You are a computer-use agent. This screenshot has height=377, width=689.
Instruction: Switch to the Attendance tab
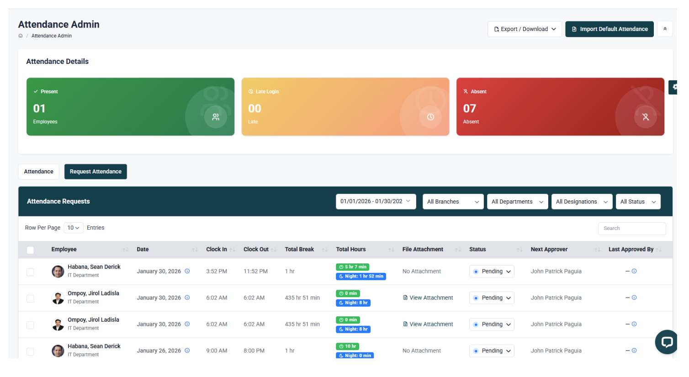click(39, 172)
